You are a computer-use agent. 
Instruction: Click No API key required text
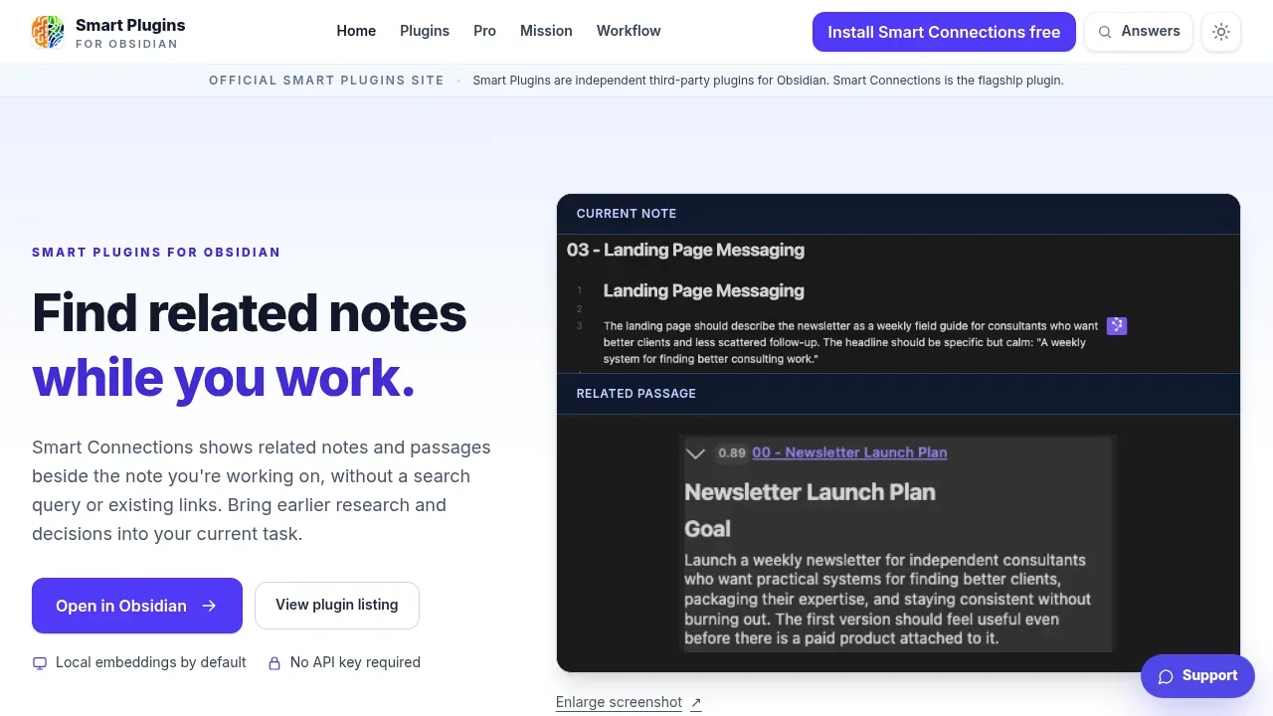355,662
